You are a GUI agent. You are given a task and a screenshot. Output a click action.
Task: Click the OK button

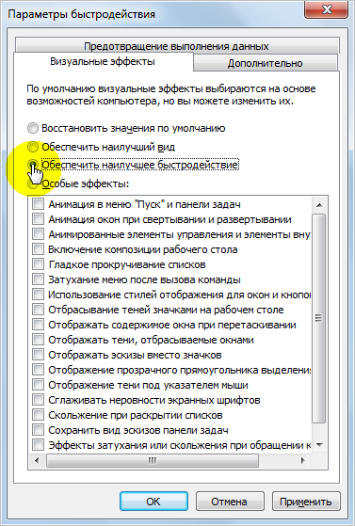click(153, 502)
